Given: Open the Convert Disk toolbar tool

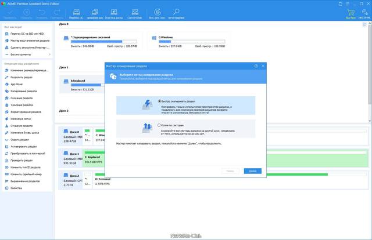Looking at the screenshot, I should [135, 14].
